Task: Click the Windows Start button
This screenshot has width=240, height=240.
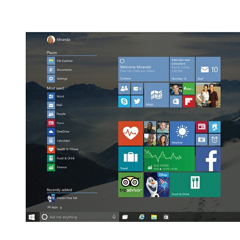Action: coord(32,217)
